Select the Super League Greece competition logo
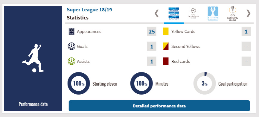 [173, 13]
